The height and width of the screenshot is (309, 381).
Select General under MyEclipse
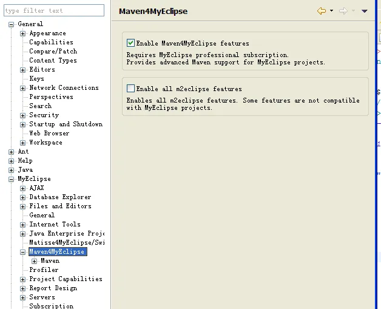[42, 215]
